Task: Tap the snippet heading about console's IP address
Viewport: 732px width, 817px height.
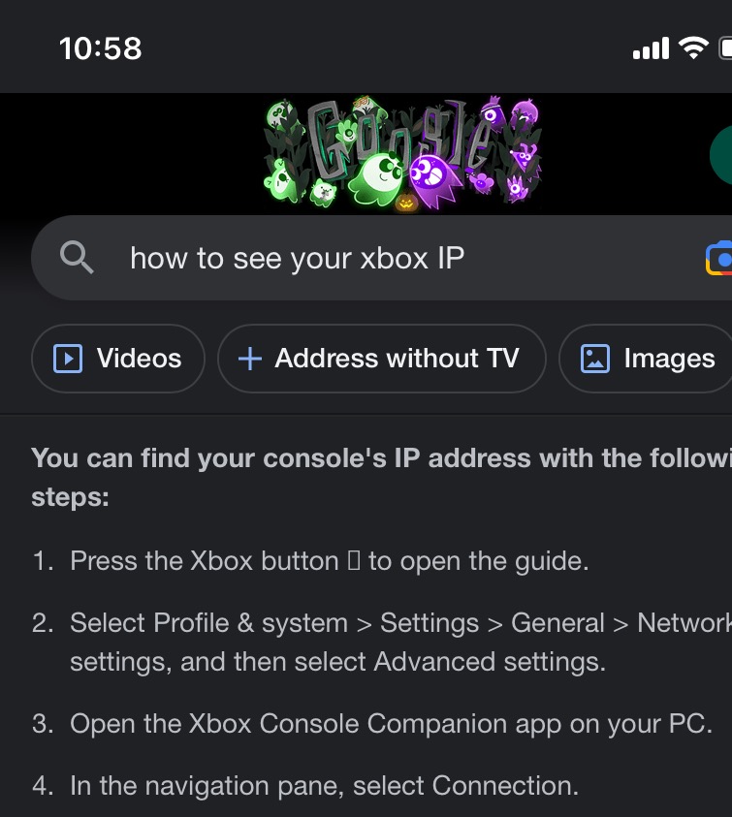Action: coord(382,477)
